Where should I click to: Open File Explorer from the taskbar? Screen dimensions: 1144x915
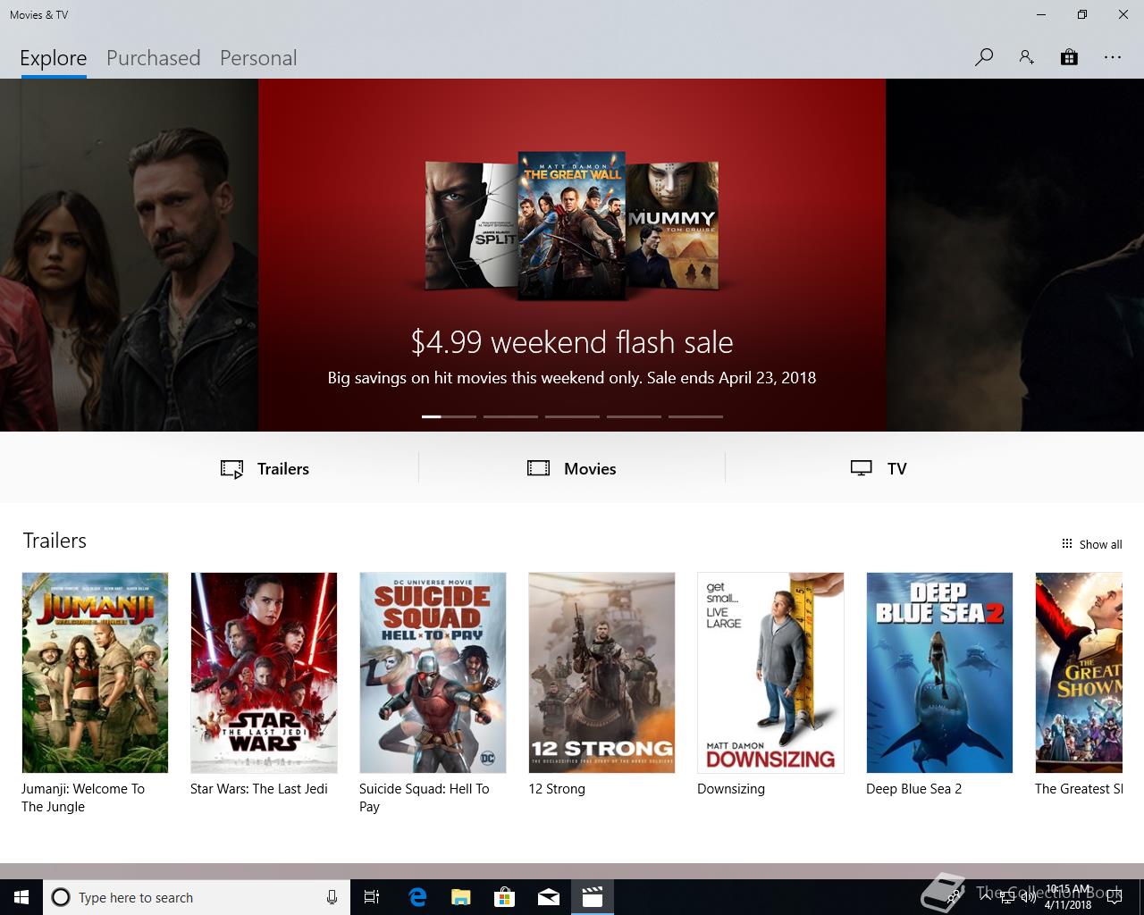pos(461,897)
